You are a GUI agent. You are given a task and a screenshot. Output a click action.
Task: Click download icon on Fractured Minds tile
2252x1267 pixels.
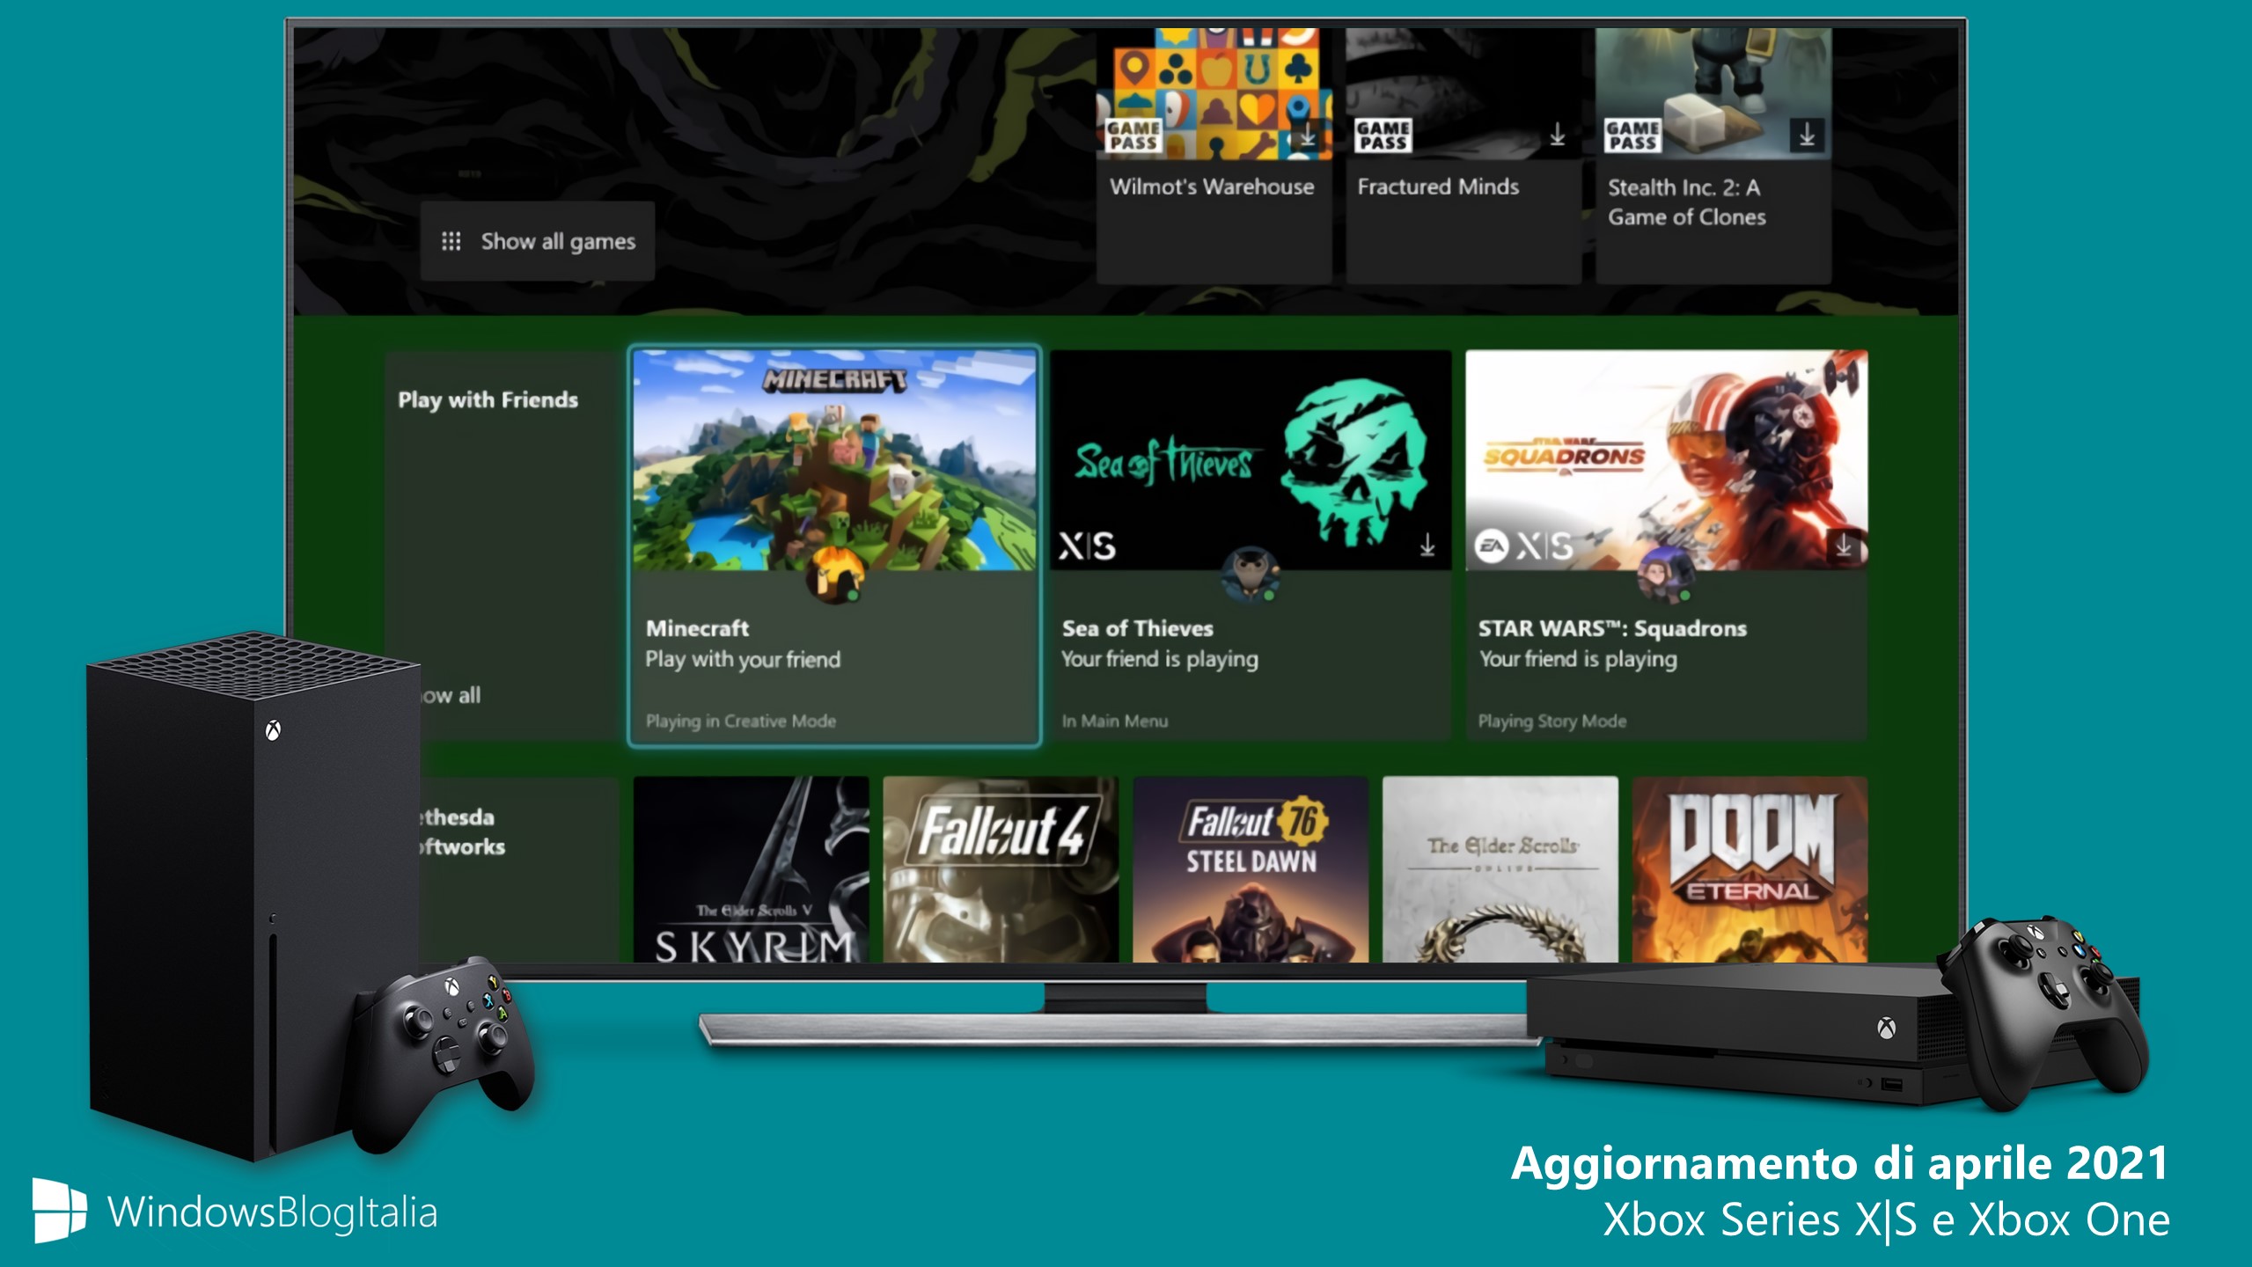tap(1557, 135)
